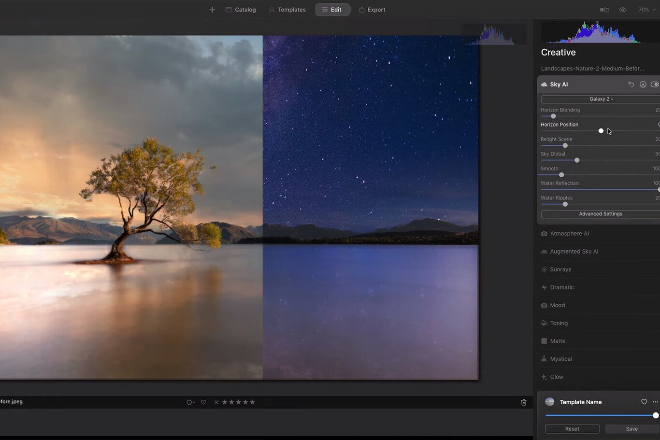Screen dimensions: 660x440
Task: Delete photo with trash icon
Action: (524, 402)
